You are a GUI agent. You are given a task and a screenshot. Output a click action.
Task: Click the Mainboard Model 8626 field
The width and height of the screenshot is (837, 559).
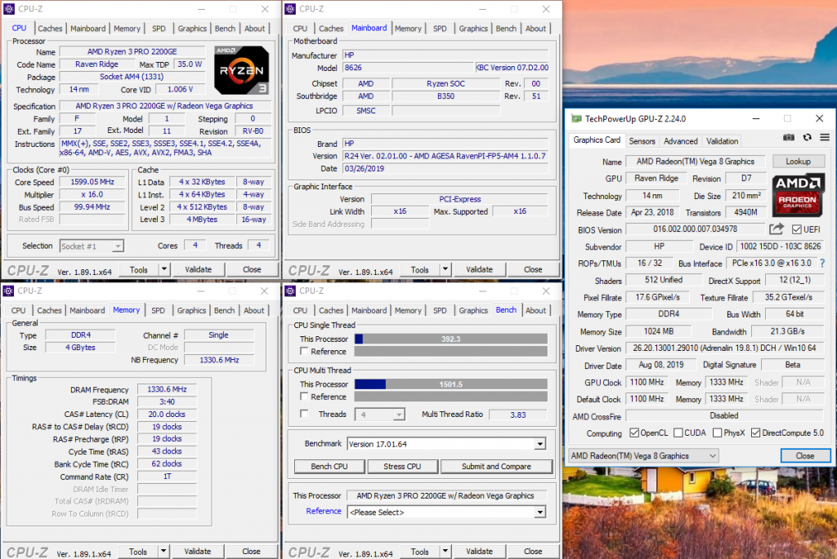(409, 68)
